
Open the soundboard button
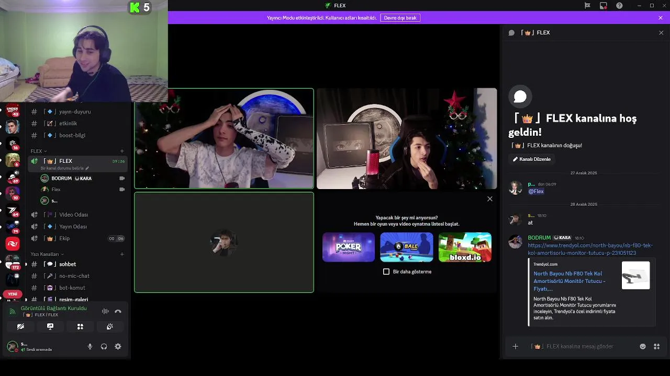pos(110,326)
